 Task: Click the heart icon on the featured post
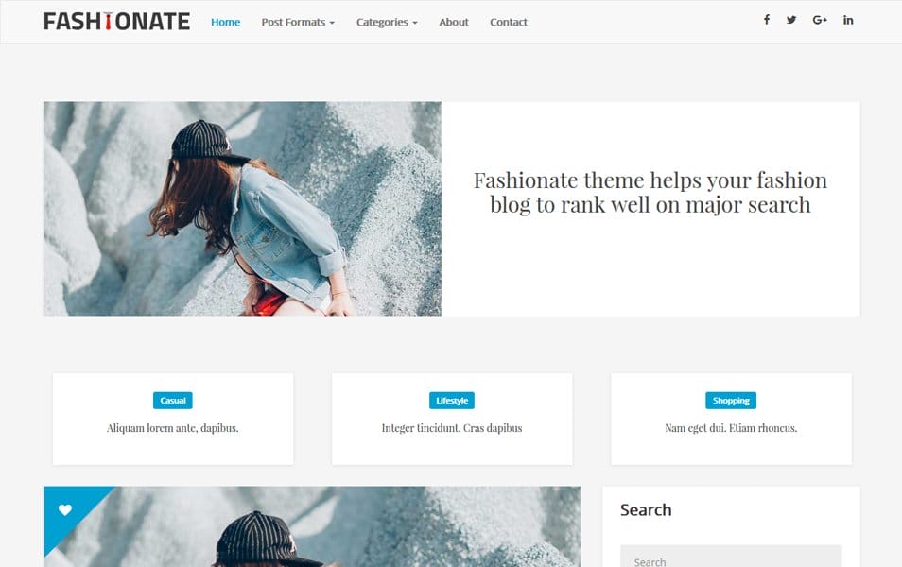pyautogui.click(x=64, y=509)
